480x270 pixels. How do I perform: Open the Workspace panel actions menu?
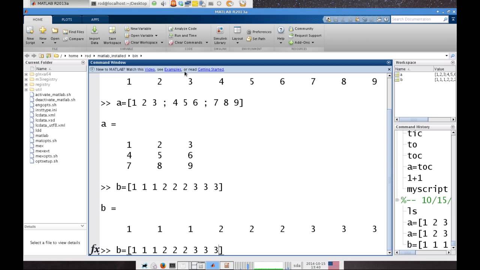pyautogui.click(x=453, y=63)
